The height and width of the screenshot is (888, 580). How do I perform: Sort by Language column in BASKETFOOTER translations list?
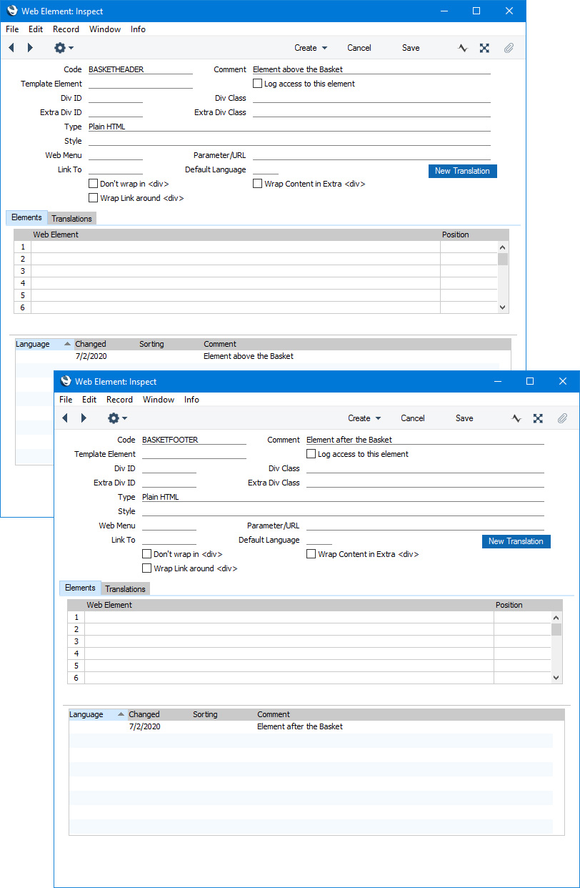click(98, 714)
